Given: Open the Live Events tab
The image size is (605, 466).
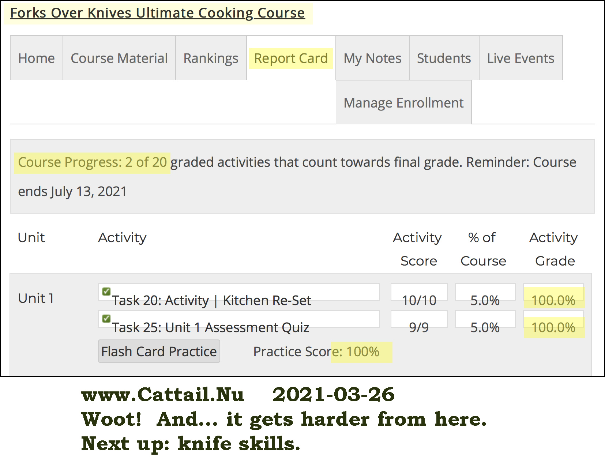Looking at the screenshot, I should click(521, 58).
